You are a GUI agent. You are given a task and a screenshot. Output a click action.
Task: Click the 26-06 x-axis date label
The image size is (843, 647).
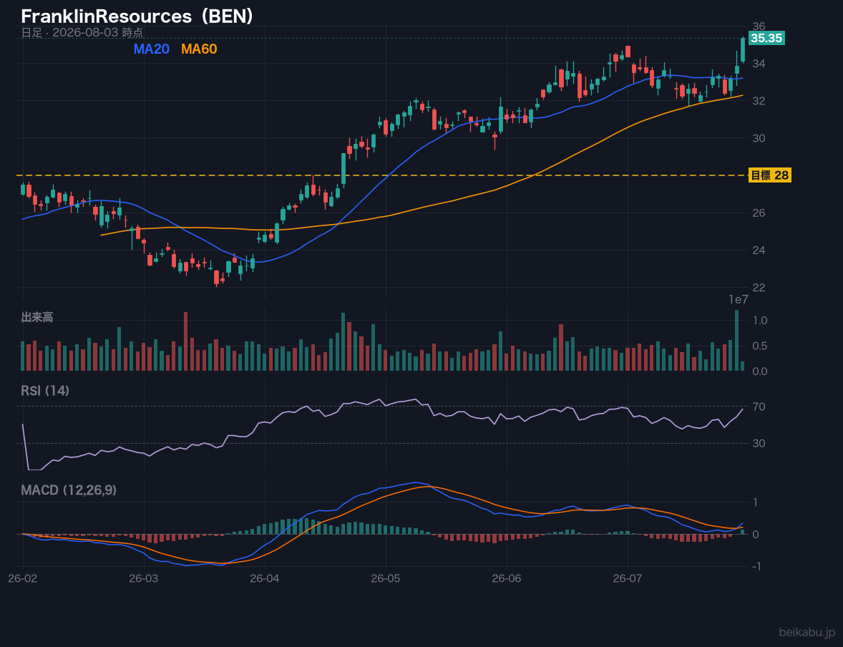click(507, 579)
